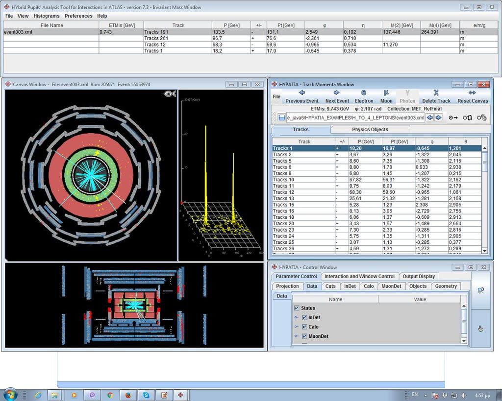Switch to Interaction and Window Control tab
Screen dimensions: 502x401
coord(359,276)
